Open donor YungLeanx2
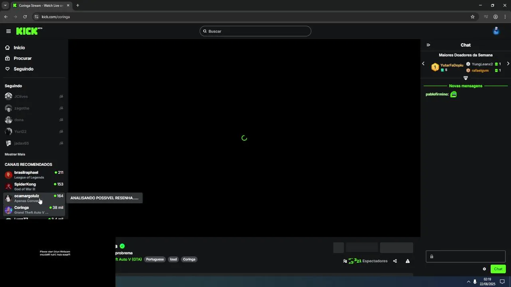 (482, 64)
